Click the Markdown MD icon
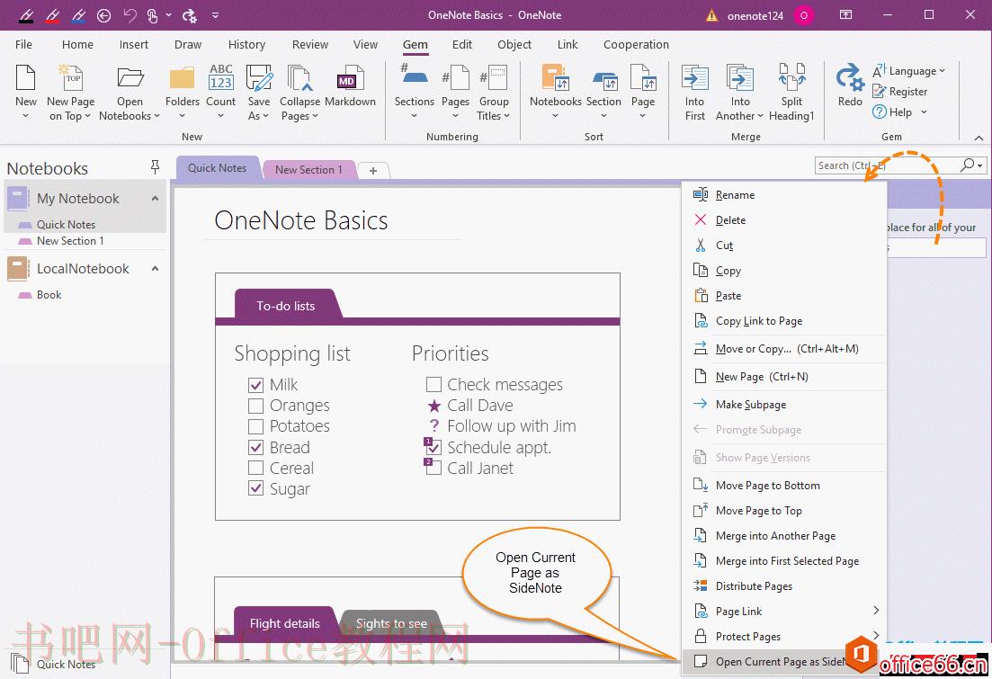 (350, 78)
